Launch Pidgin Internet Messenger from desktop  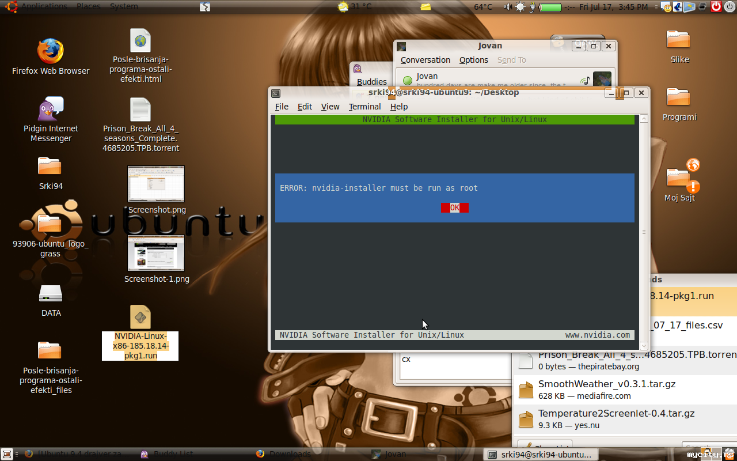click(51, 109)
